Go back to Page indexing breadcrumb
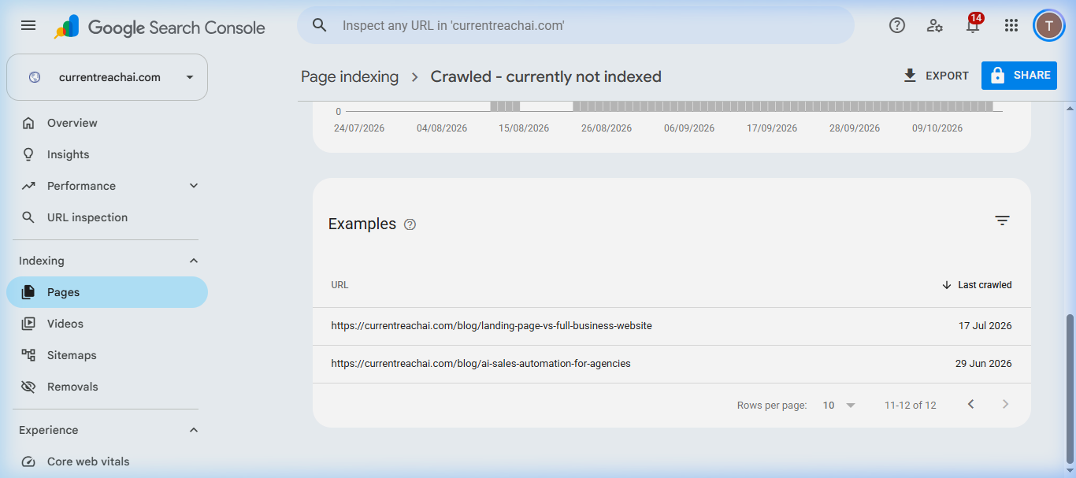Viewport: 1076px width, 478px height. pos(350,76)
